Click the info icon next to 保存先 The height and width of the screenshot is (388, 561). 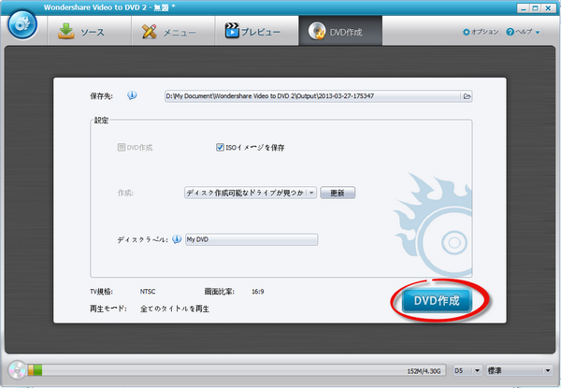[x=132, y=95]
